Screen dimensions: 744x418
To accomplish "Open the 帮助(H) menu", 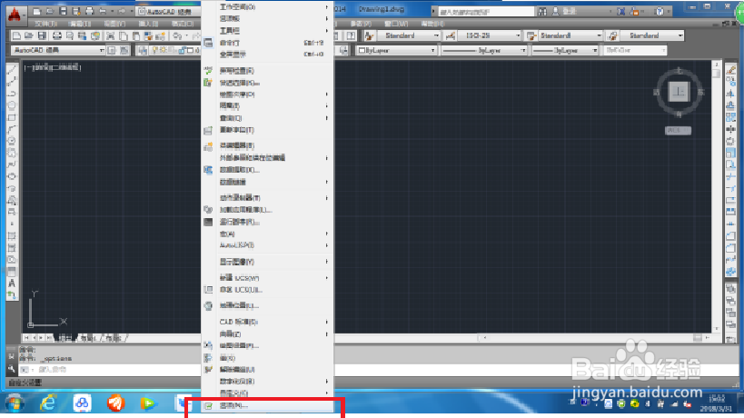I will [432, 24].
